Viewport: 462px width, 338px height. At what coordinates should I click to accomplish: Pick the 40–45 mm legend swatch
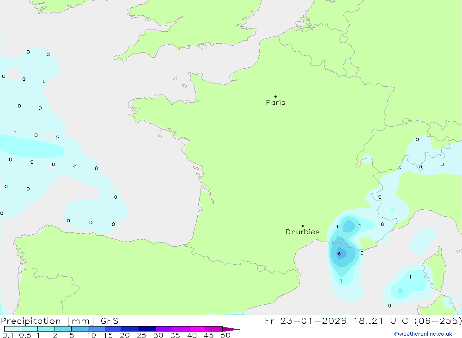pyautogui.click(x=197, y=329)
